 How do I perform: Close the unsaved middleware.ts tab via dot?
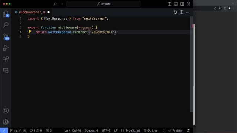(49, 12)
